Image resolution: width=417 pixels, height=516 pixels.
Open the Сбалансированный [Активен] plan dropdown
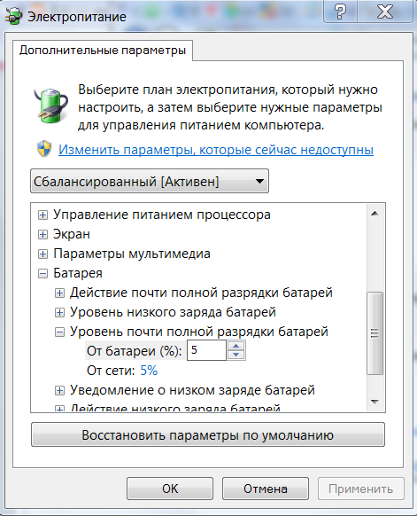pyautogui.click(x=150, y=181)
